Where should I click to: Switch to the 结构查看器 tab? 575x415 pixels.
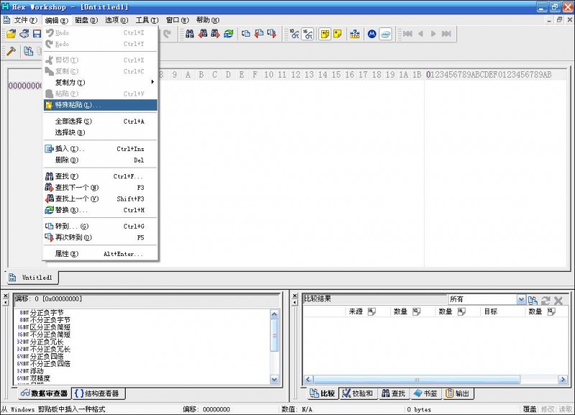[x=97, y=393]
